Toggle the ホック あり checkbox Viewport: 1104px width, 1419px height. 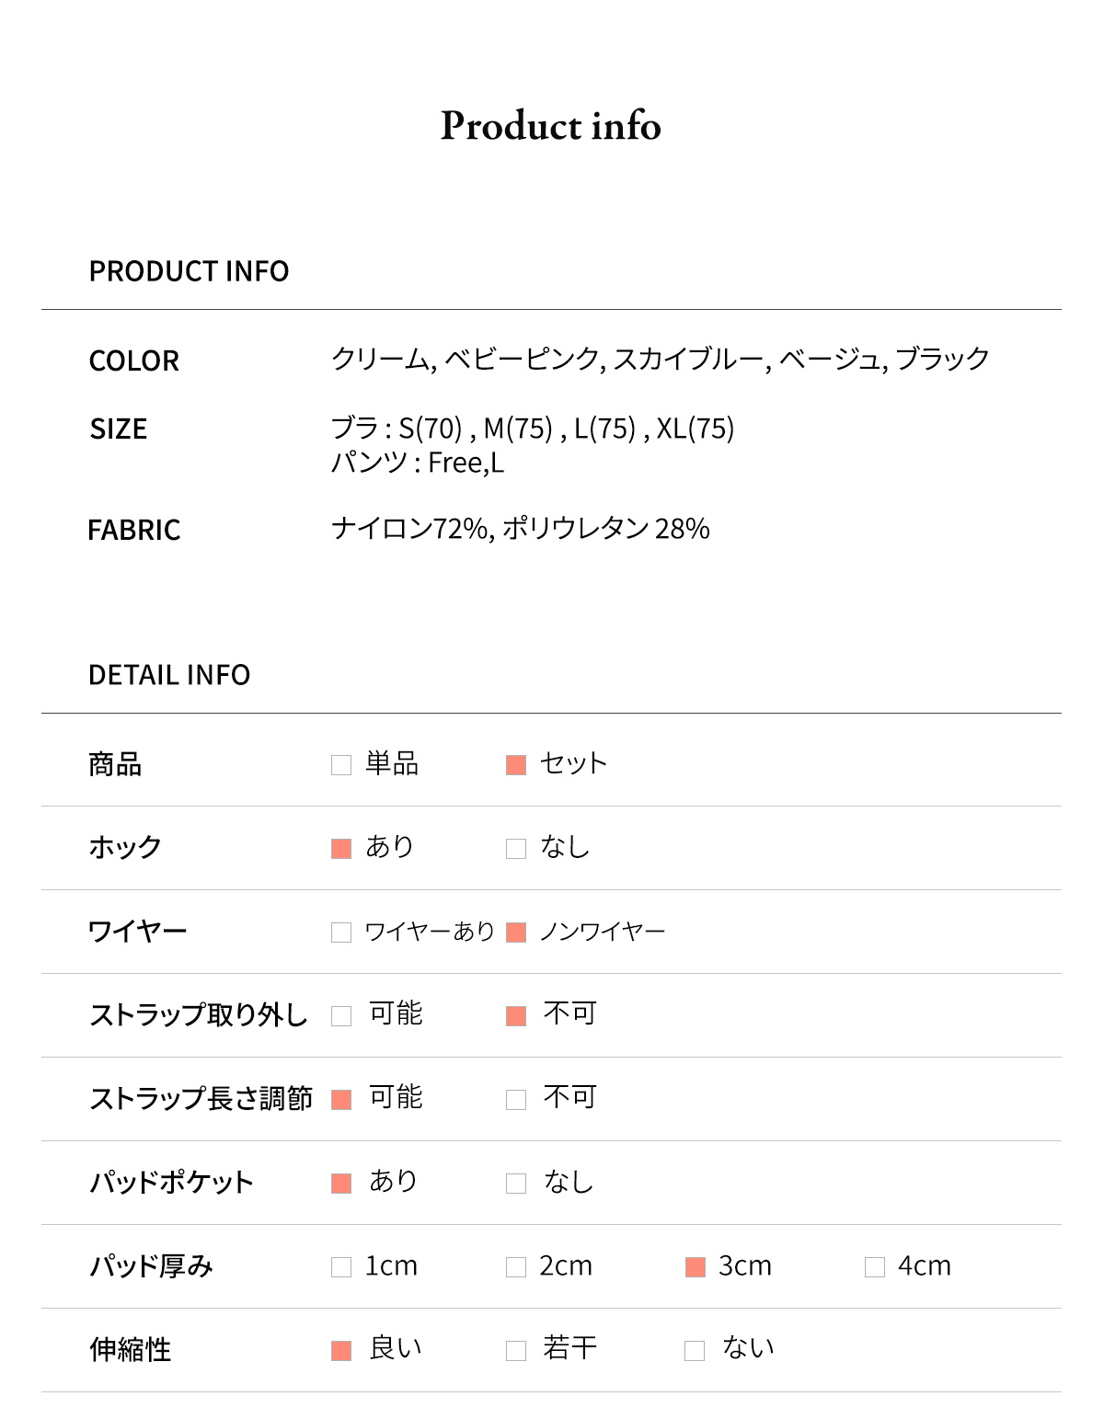click(x=341, y=849)
